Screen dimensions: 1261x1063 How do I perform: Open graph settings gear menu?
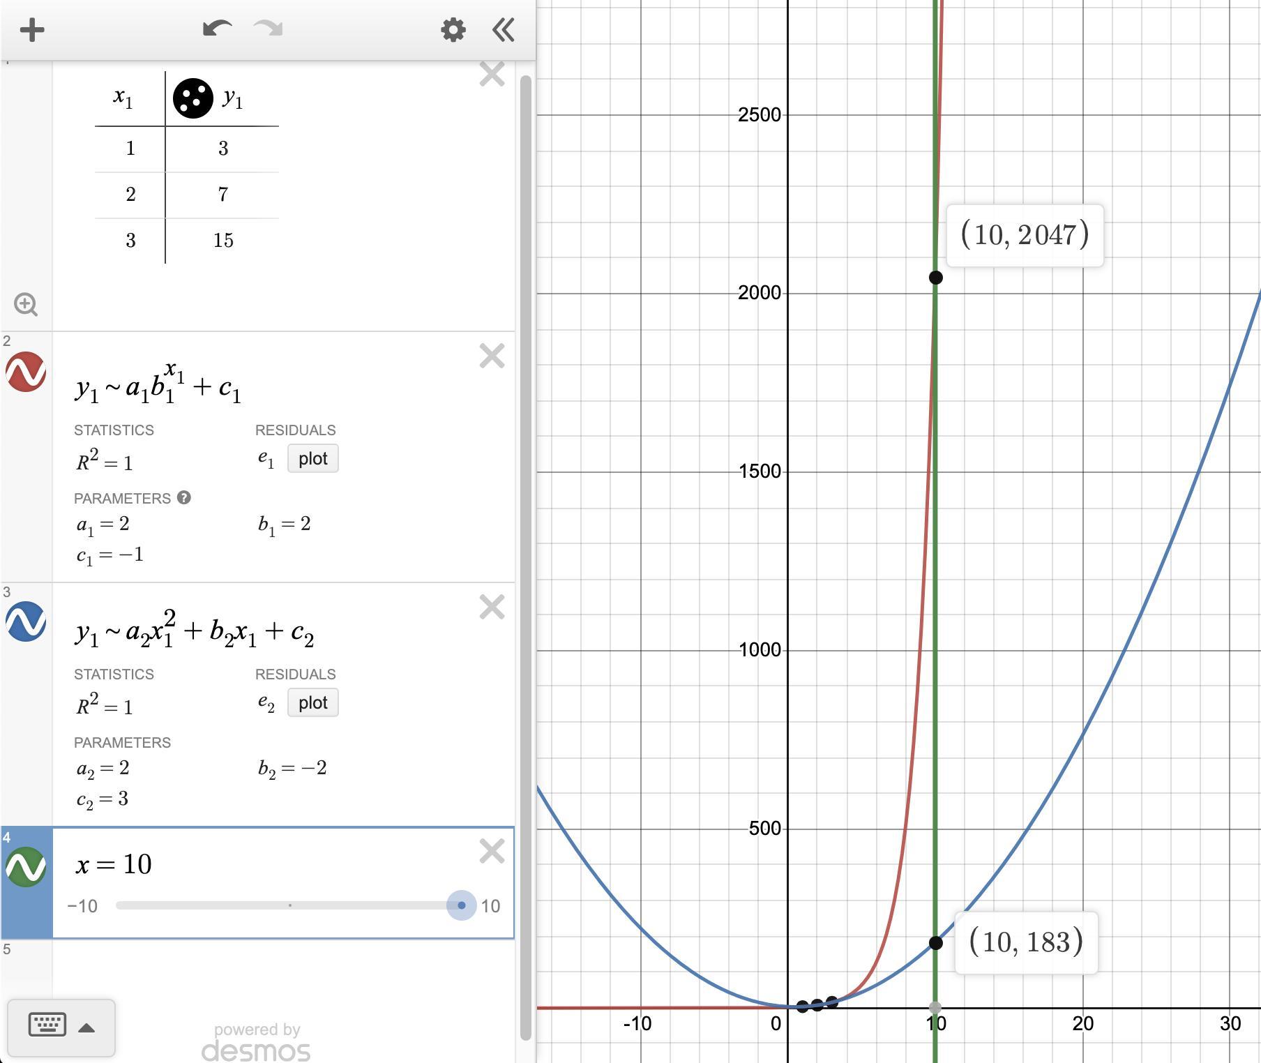coord(453,30)
